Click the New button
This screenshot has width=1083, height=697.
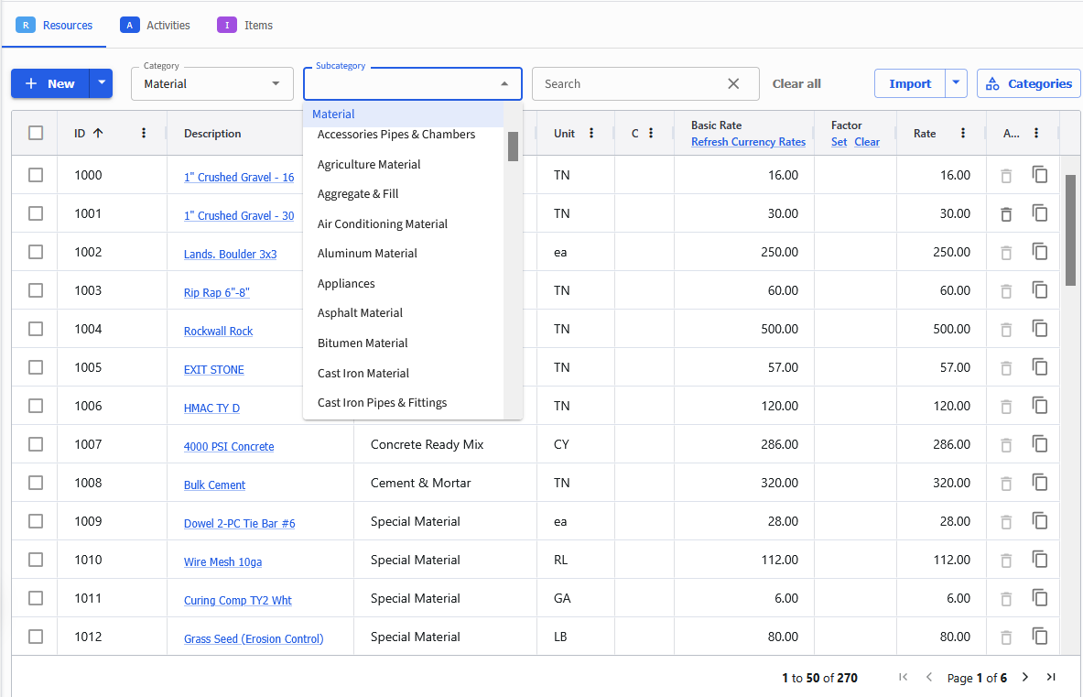pos(50,83)
